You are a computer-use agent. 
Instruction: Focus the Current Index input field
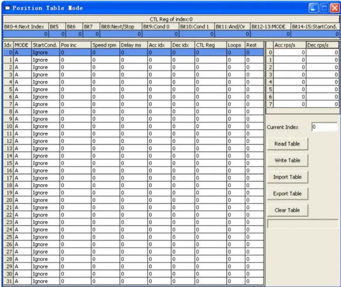[324, 127]
